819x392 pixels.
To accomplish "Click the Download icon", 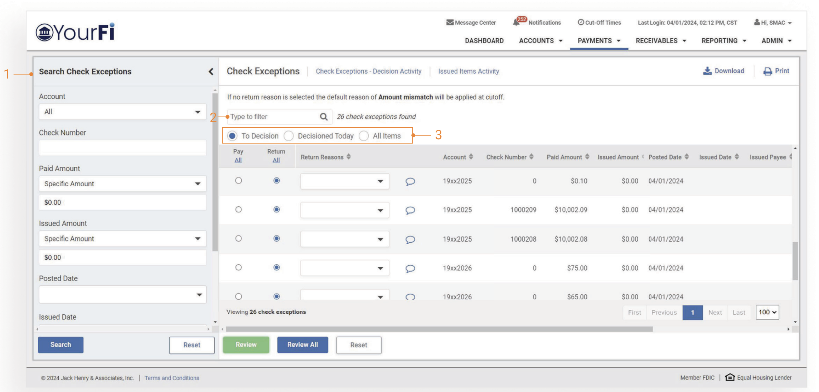I will [707, 71].
